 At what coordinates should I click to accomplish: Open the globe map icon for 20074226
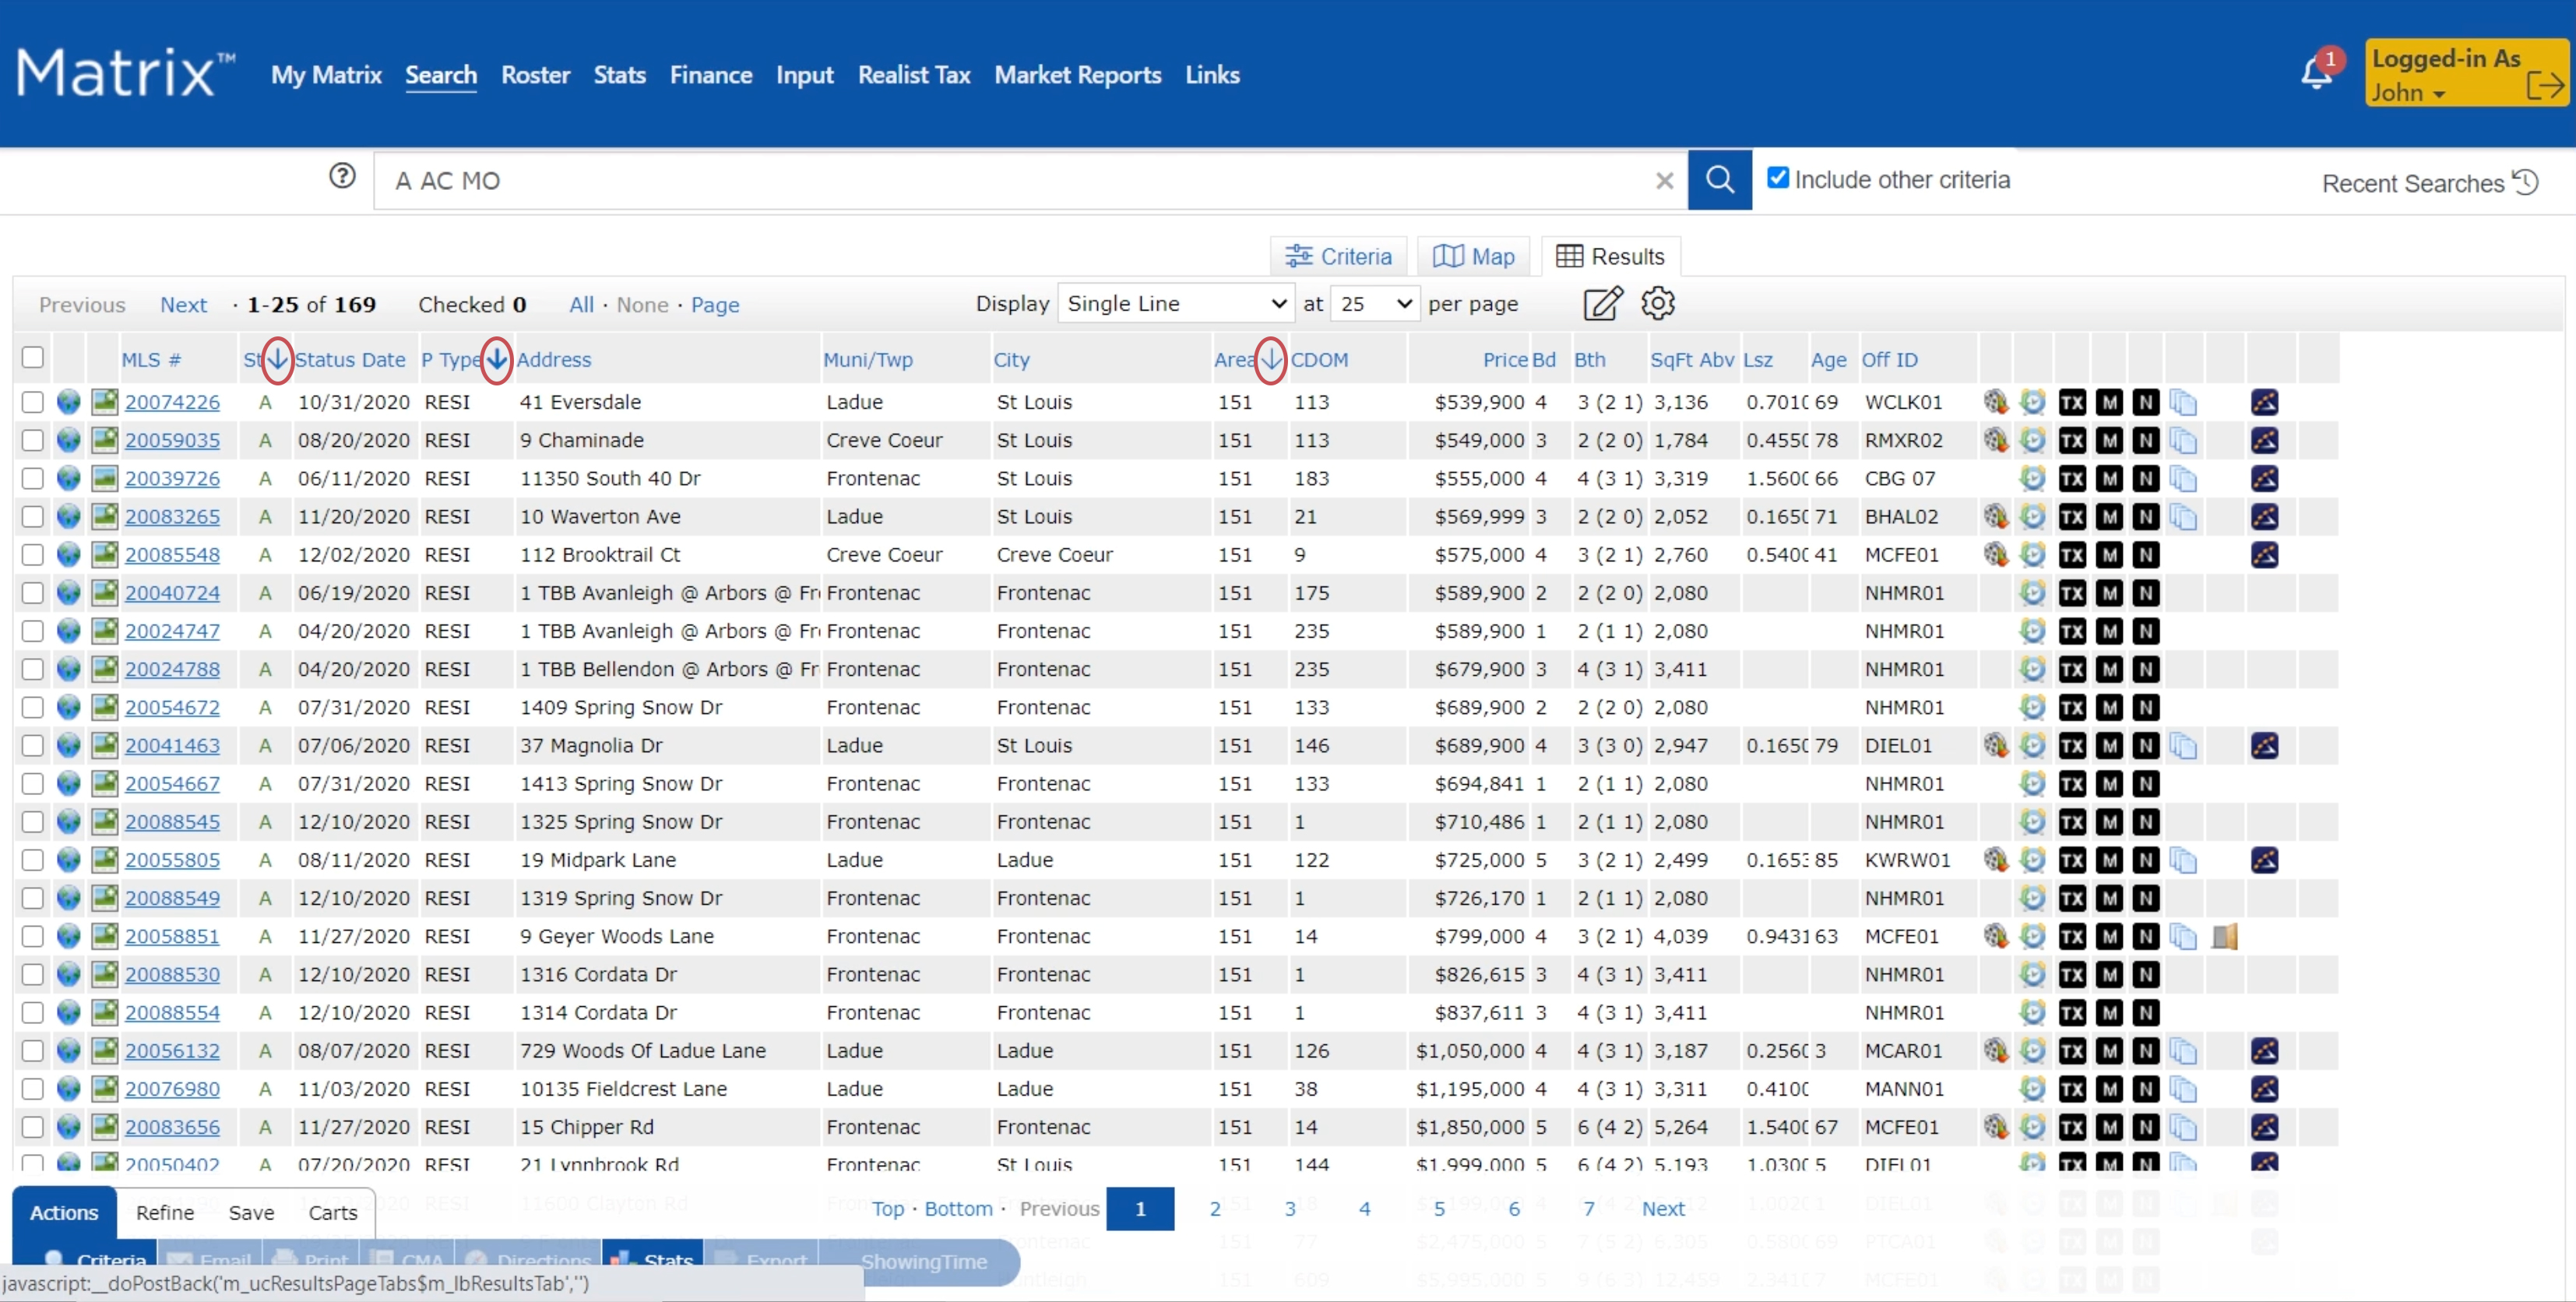68,402
